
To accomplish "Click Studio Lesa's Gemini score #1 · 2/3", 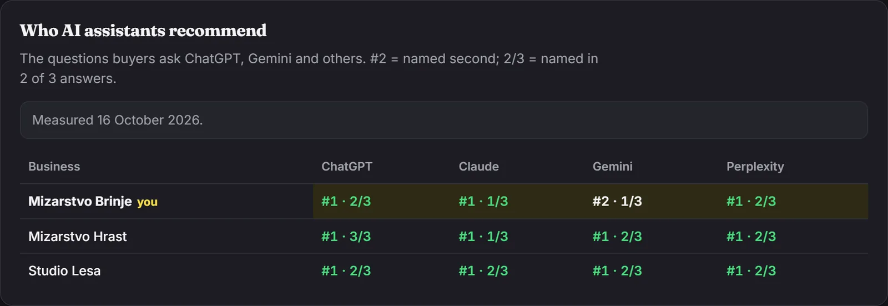I will coord(617,271).
